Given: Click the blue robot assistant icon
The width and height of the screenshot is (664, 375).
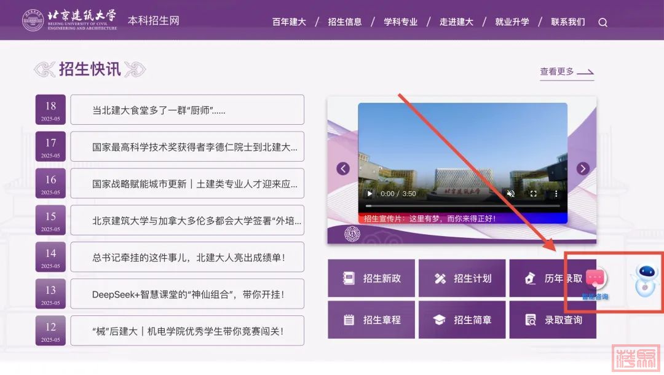Looking at the screenshot, I should click(x=645, y=278).
